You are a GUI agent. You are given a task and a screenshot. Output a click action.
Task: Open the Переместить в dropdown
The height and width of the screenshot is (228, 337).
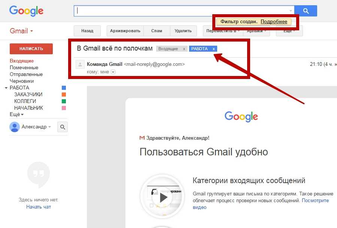[223, 31]
